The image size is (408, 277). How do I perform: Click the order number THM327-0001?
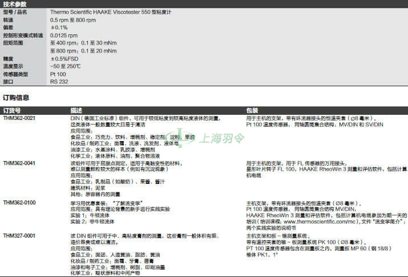pos(19,236)
